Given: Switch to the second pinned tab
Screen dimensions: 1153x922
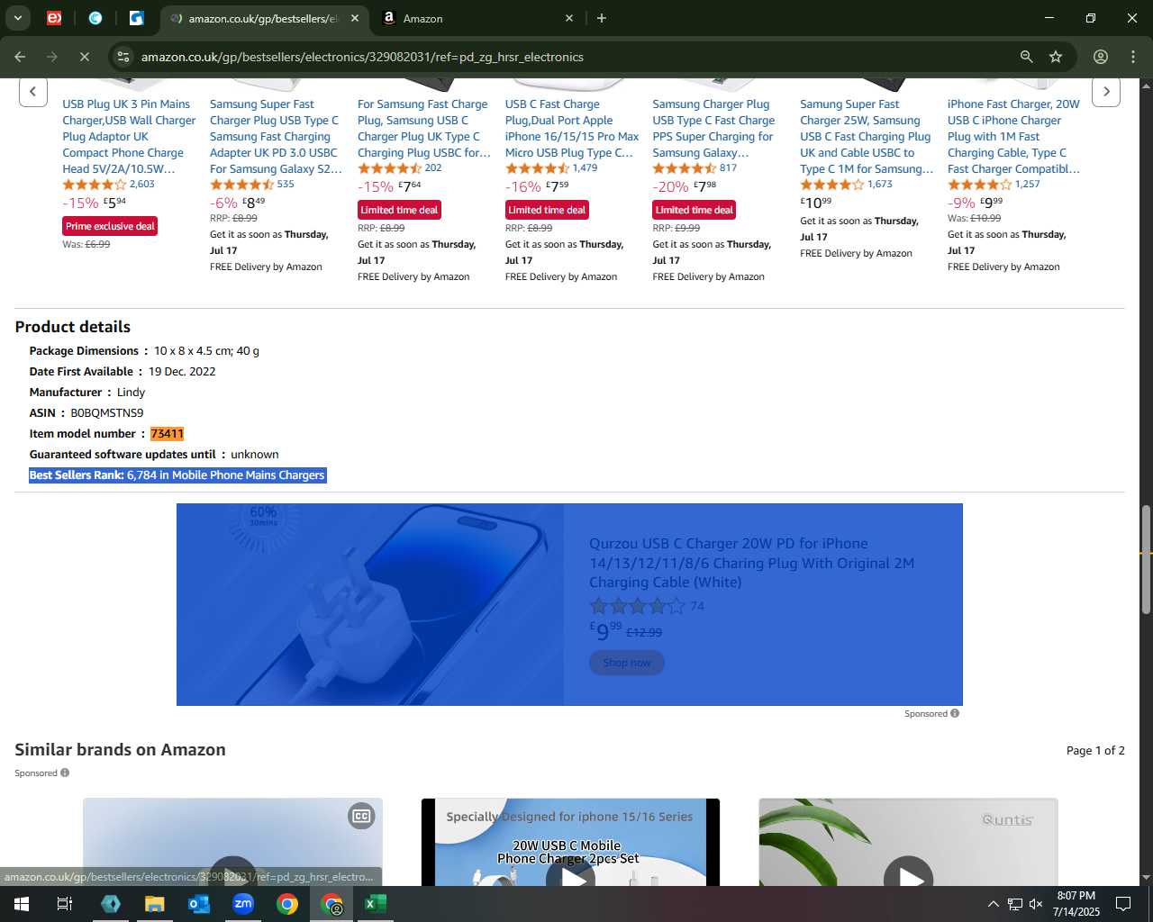Looking at the screenshot, I should [95, 18].
